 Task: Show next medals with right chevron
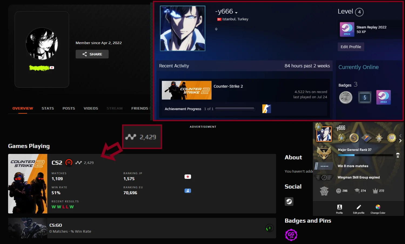click(400, 141)
